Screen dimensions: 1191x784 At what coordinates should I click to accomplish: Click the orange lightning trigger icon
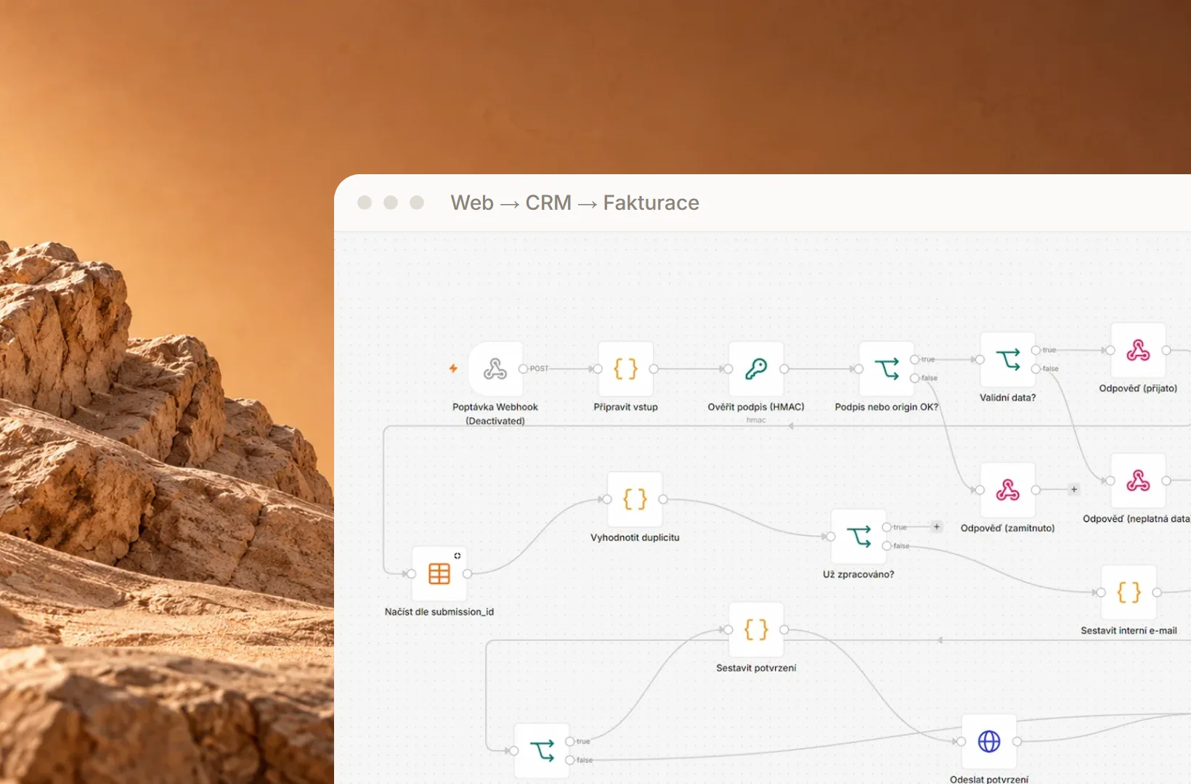(453, 369)
